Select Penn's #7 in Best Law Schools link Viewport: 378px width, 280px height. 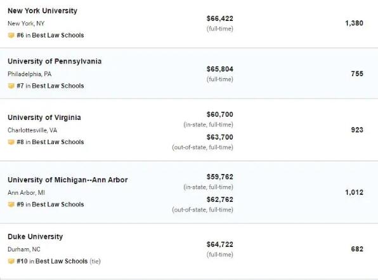pyautogui.click(x=50, y=86)
